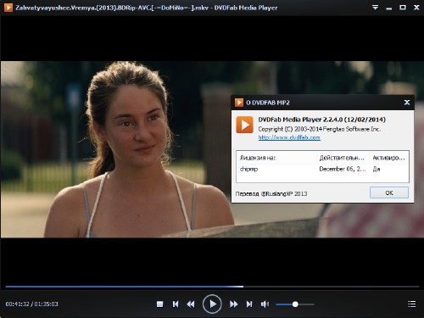Click the 'Да' activation cell
The height and width of the screenshot is (318, 424).
(377, 169)
